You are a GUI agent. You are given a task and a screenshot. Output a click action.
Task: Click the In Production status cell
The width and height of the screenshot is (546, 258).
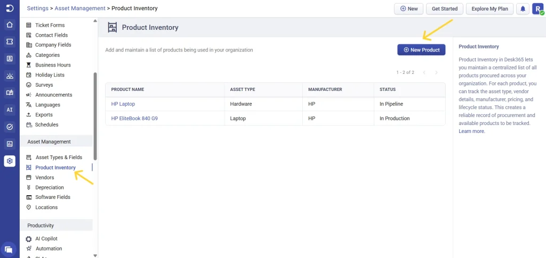[x=395, y=119]
